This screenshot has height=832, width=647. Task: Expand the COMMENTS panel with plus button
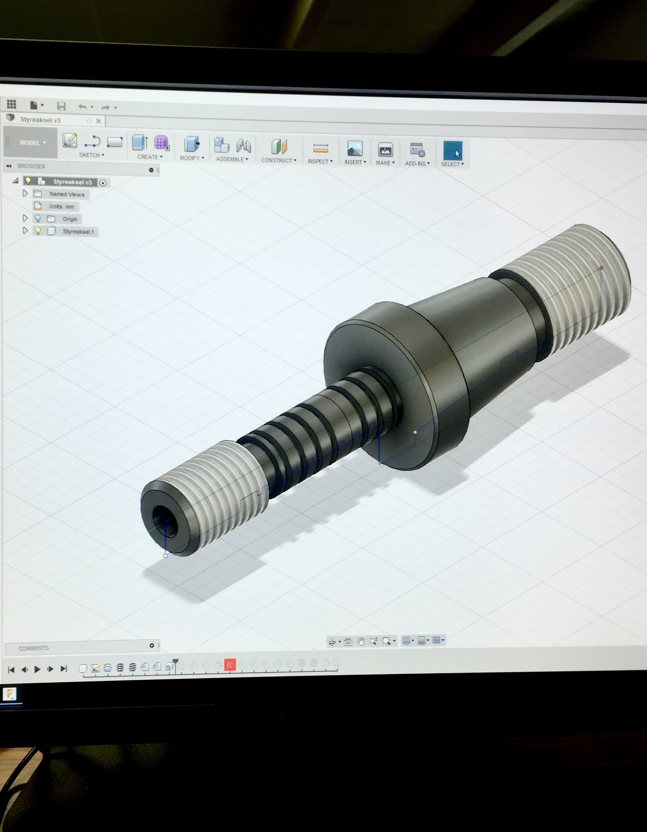click(152, 645)
